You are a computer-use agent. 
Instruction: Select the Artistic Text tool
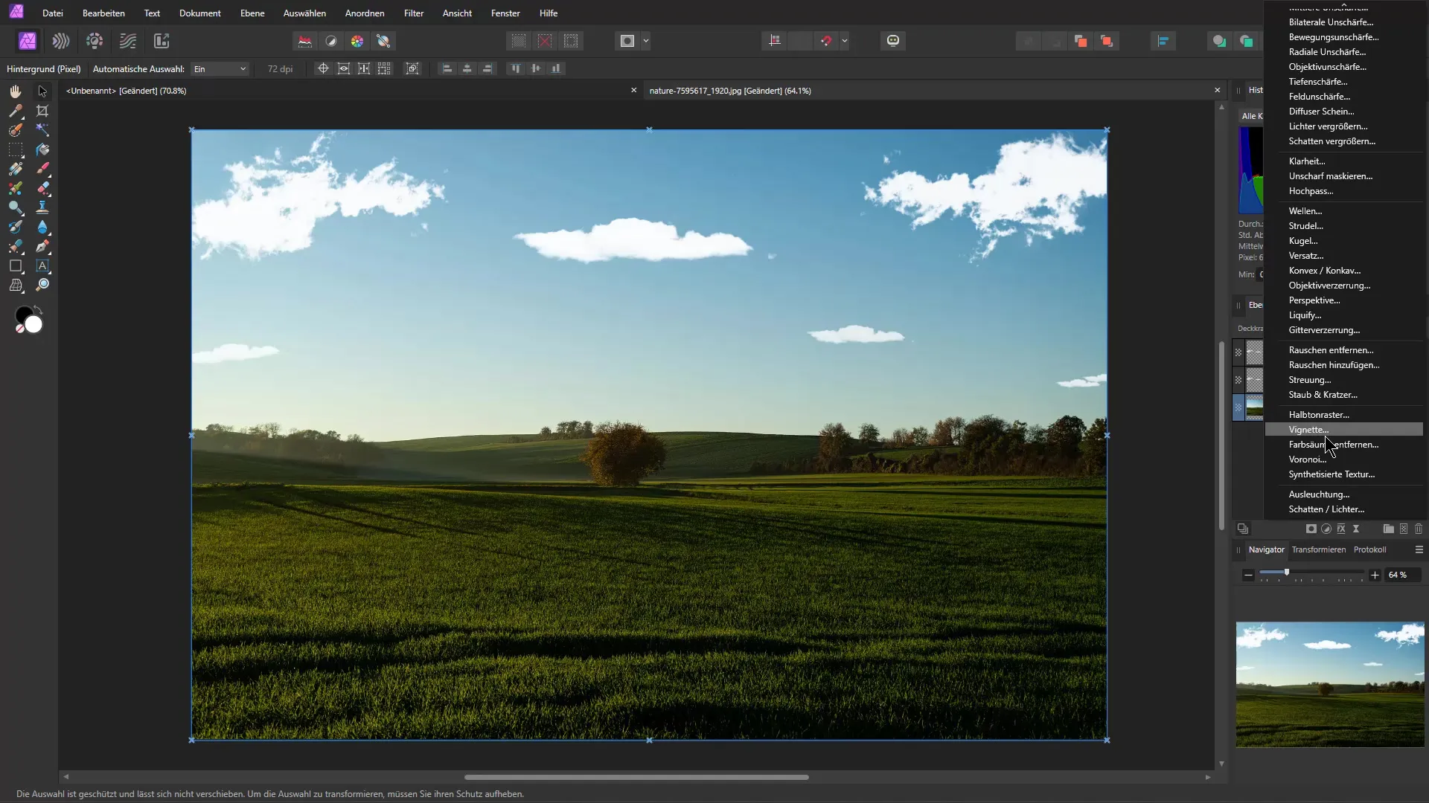point(42,265)
